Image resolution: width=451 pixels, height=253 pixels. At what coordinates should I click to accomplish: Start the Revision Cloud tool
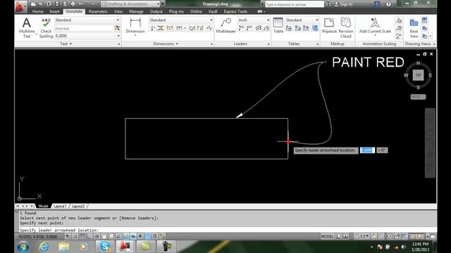[x=346, y=27]
